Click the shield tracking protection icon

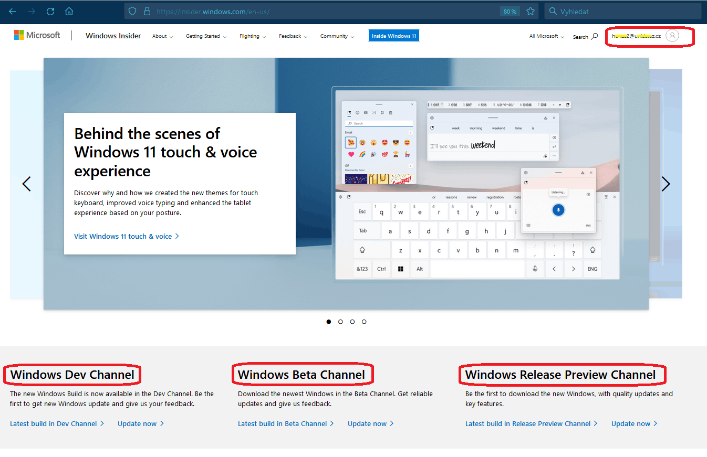pos(132,11)
